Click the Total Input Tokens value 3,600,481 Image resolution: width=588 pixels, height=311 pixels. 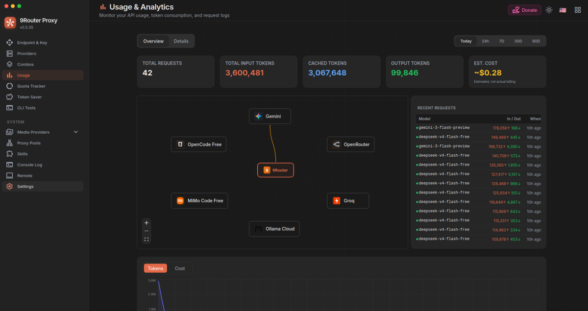click(245, 73)
